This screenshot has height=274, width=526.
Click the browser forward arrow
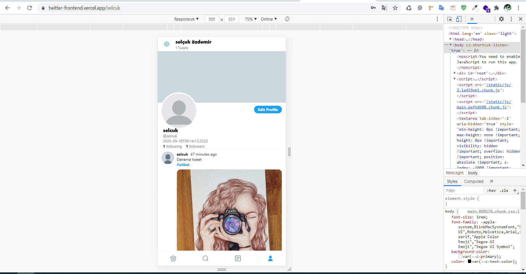point(18,8)
